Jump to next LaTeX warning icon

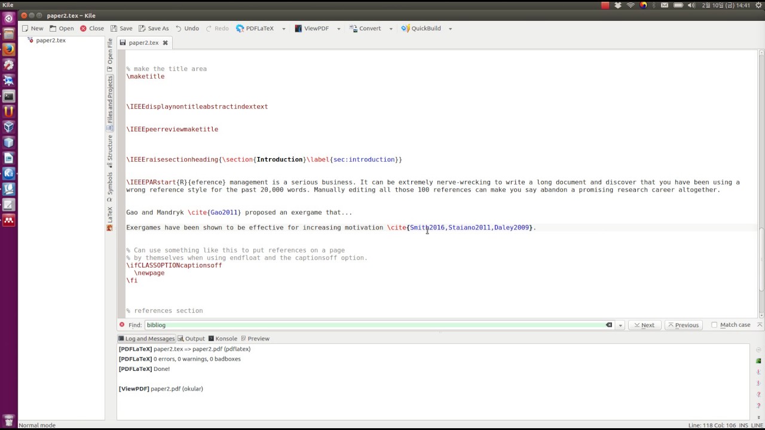coord(758,406)
